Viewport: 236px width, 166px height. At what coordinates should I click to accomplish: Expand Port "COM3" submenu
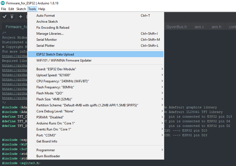(x=96, y=135)
